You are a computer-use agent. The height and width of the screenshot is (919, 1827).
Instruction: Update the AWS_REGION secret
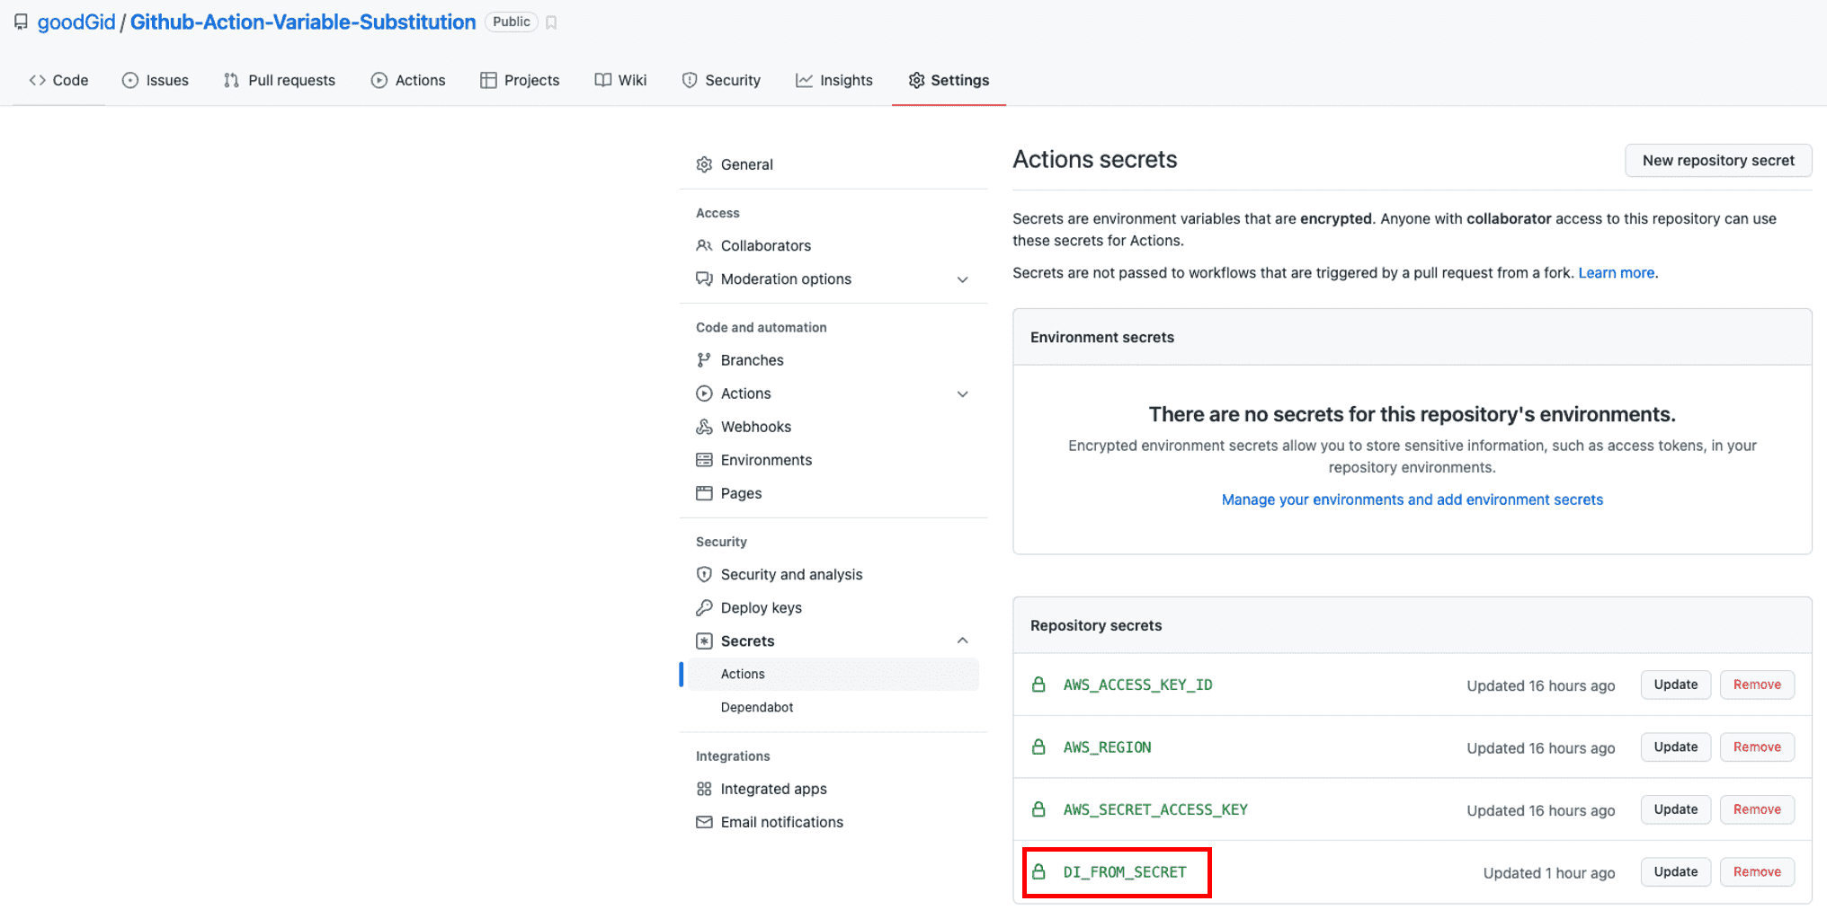1675,747
